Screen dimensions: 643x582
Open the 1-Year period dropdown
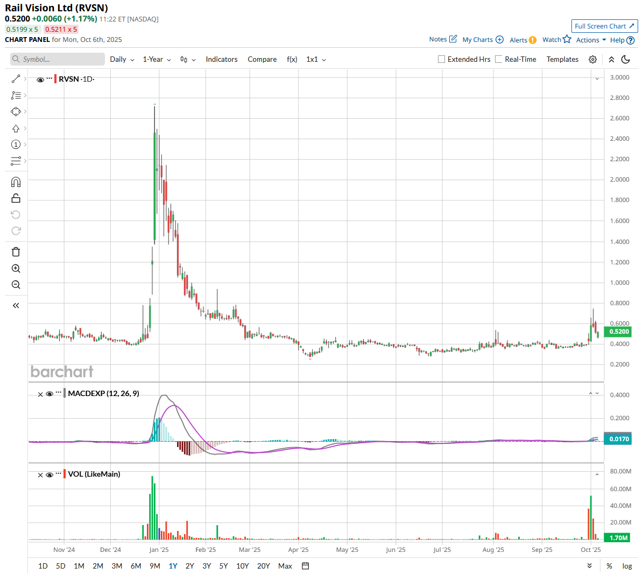157,60
